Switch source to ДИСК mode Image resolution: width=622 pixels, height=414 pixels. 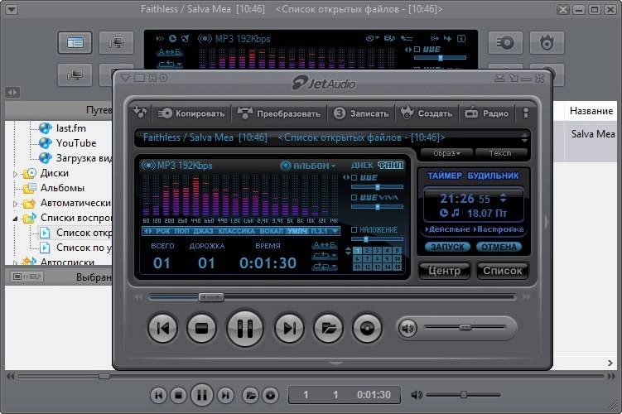click(x=362, y=166)
